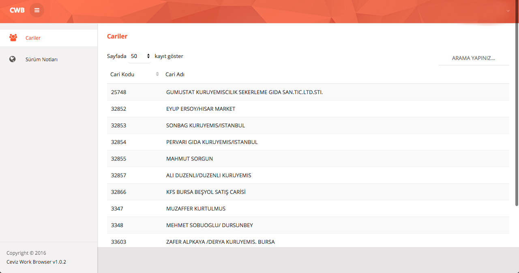Select ALI DUZENLI/DUZENLI KURUYEMIS entry
Screen dimensions: 519x273
tap(209, 175)
